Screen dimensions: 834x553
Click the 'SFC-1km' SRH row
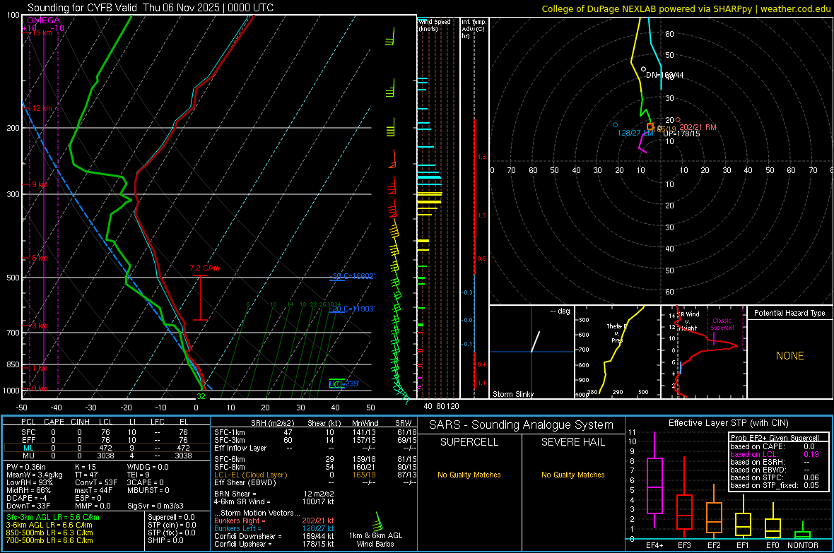coord(315,432)
